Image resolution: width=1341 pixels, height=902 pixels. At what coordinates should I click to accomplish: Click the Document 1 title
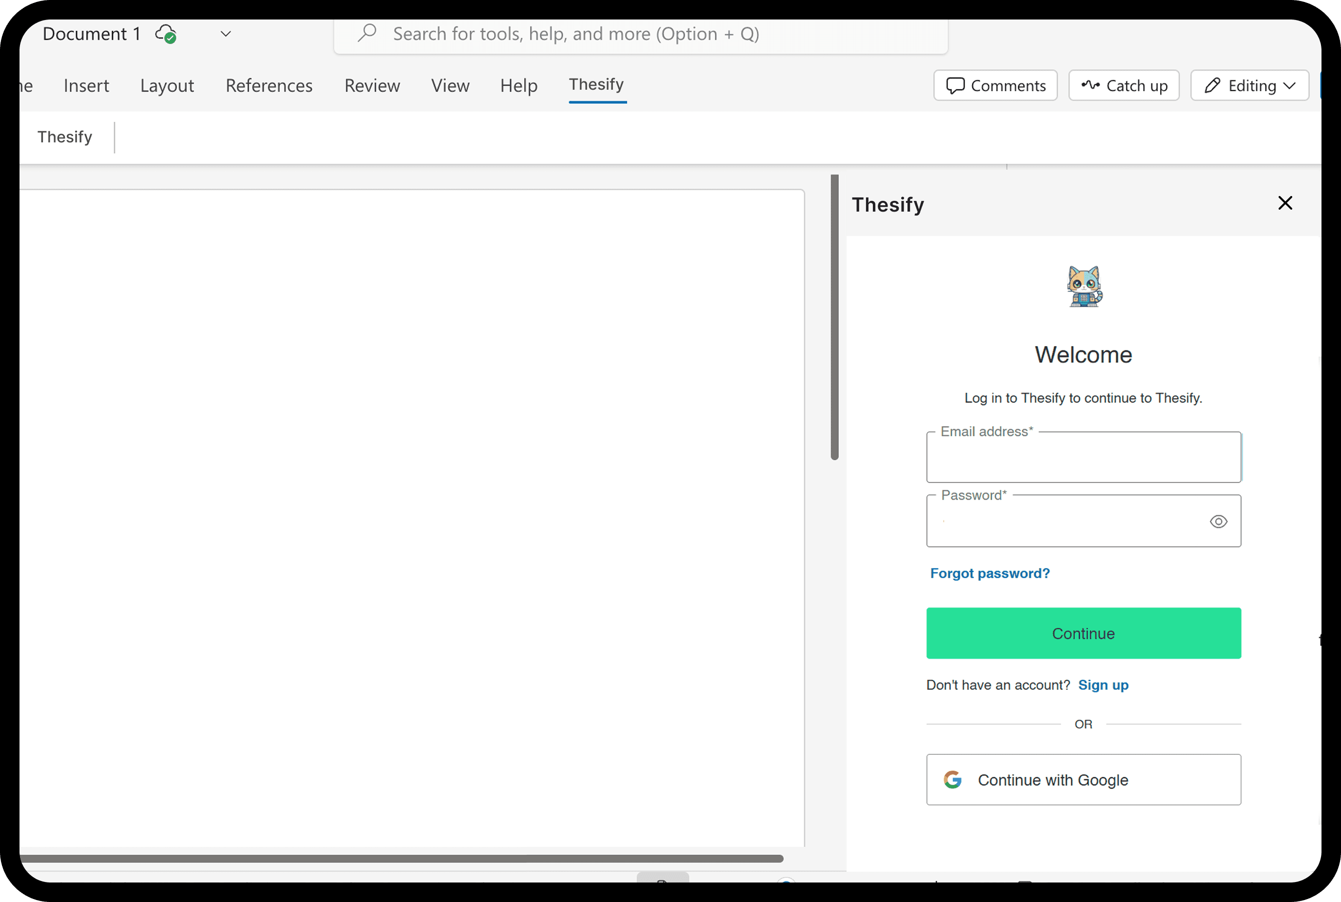pyautogui.click(x=92, y=34)
